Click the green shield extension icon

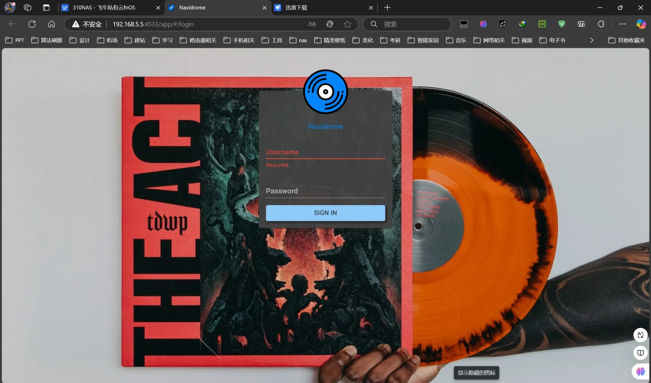click(x=561, y=24)
